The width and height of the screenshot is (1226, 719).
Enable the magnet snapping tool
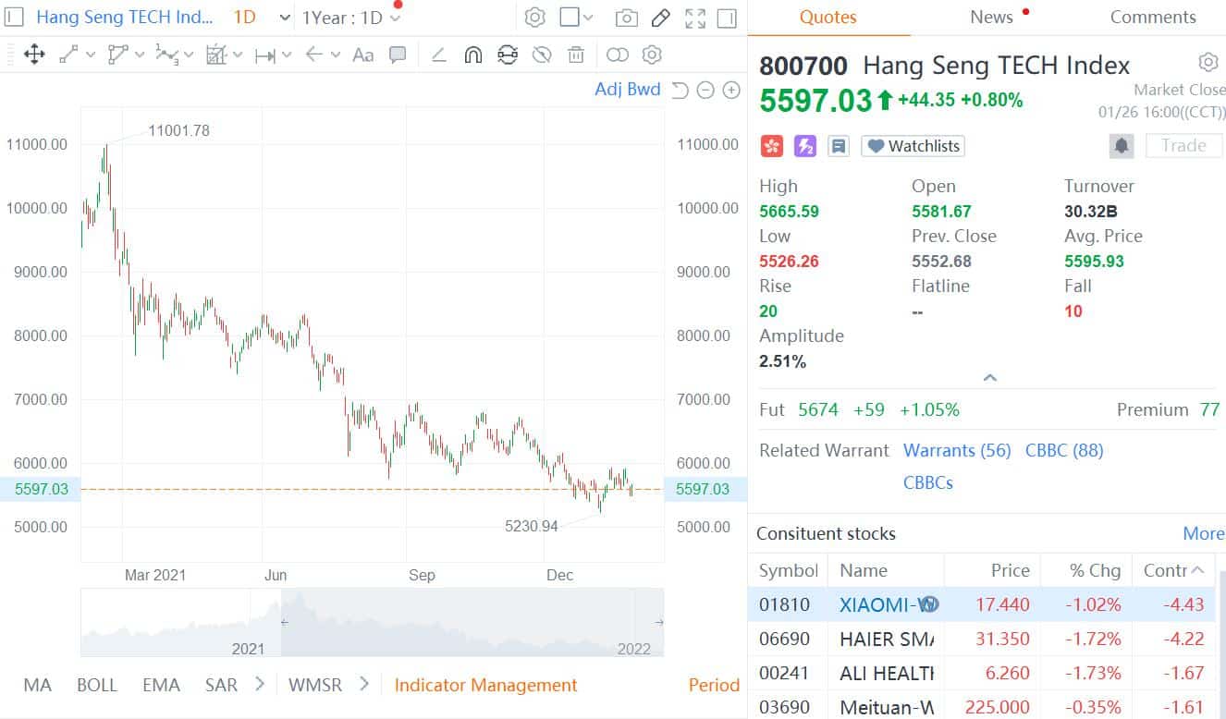tap(472, 55)
